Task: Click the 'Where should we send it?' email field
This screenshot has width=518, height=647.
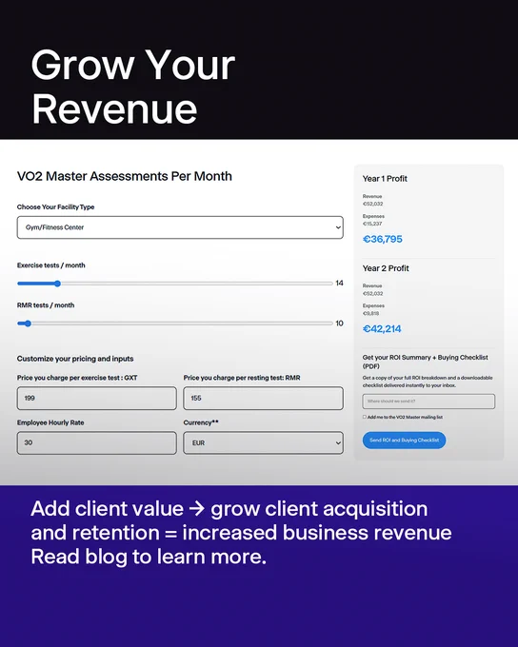Action: (x=428, y=402)
